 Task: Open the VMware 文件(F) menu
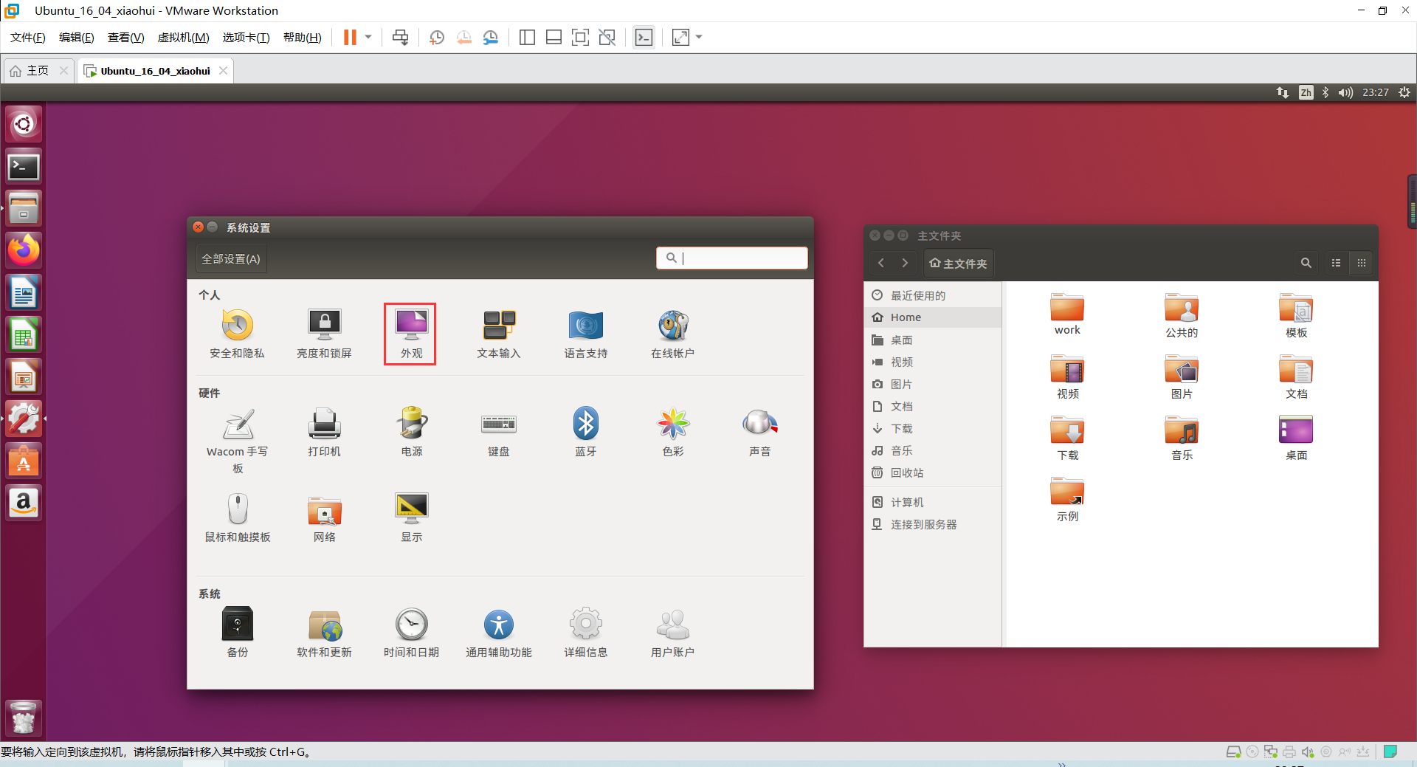[28, 38]
